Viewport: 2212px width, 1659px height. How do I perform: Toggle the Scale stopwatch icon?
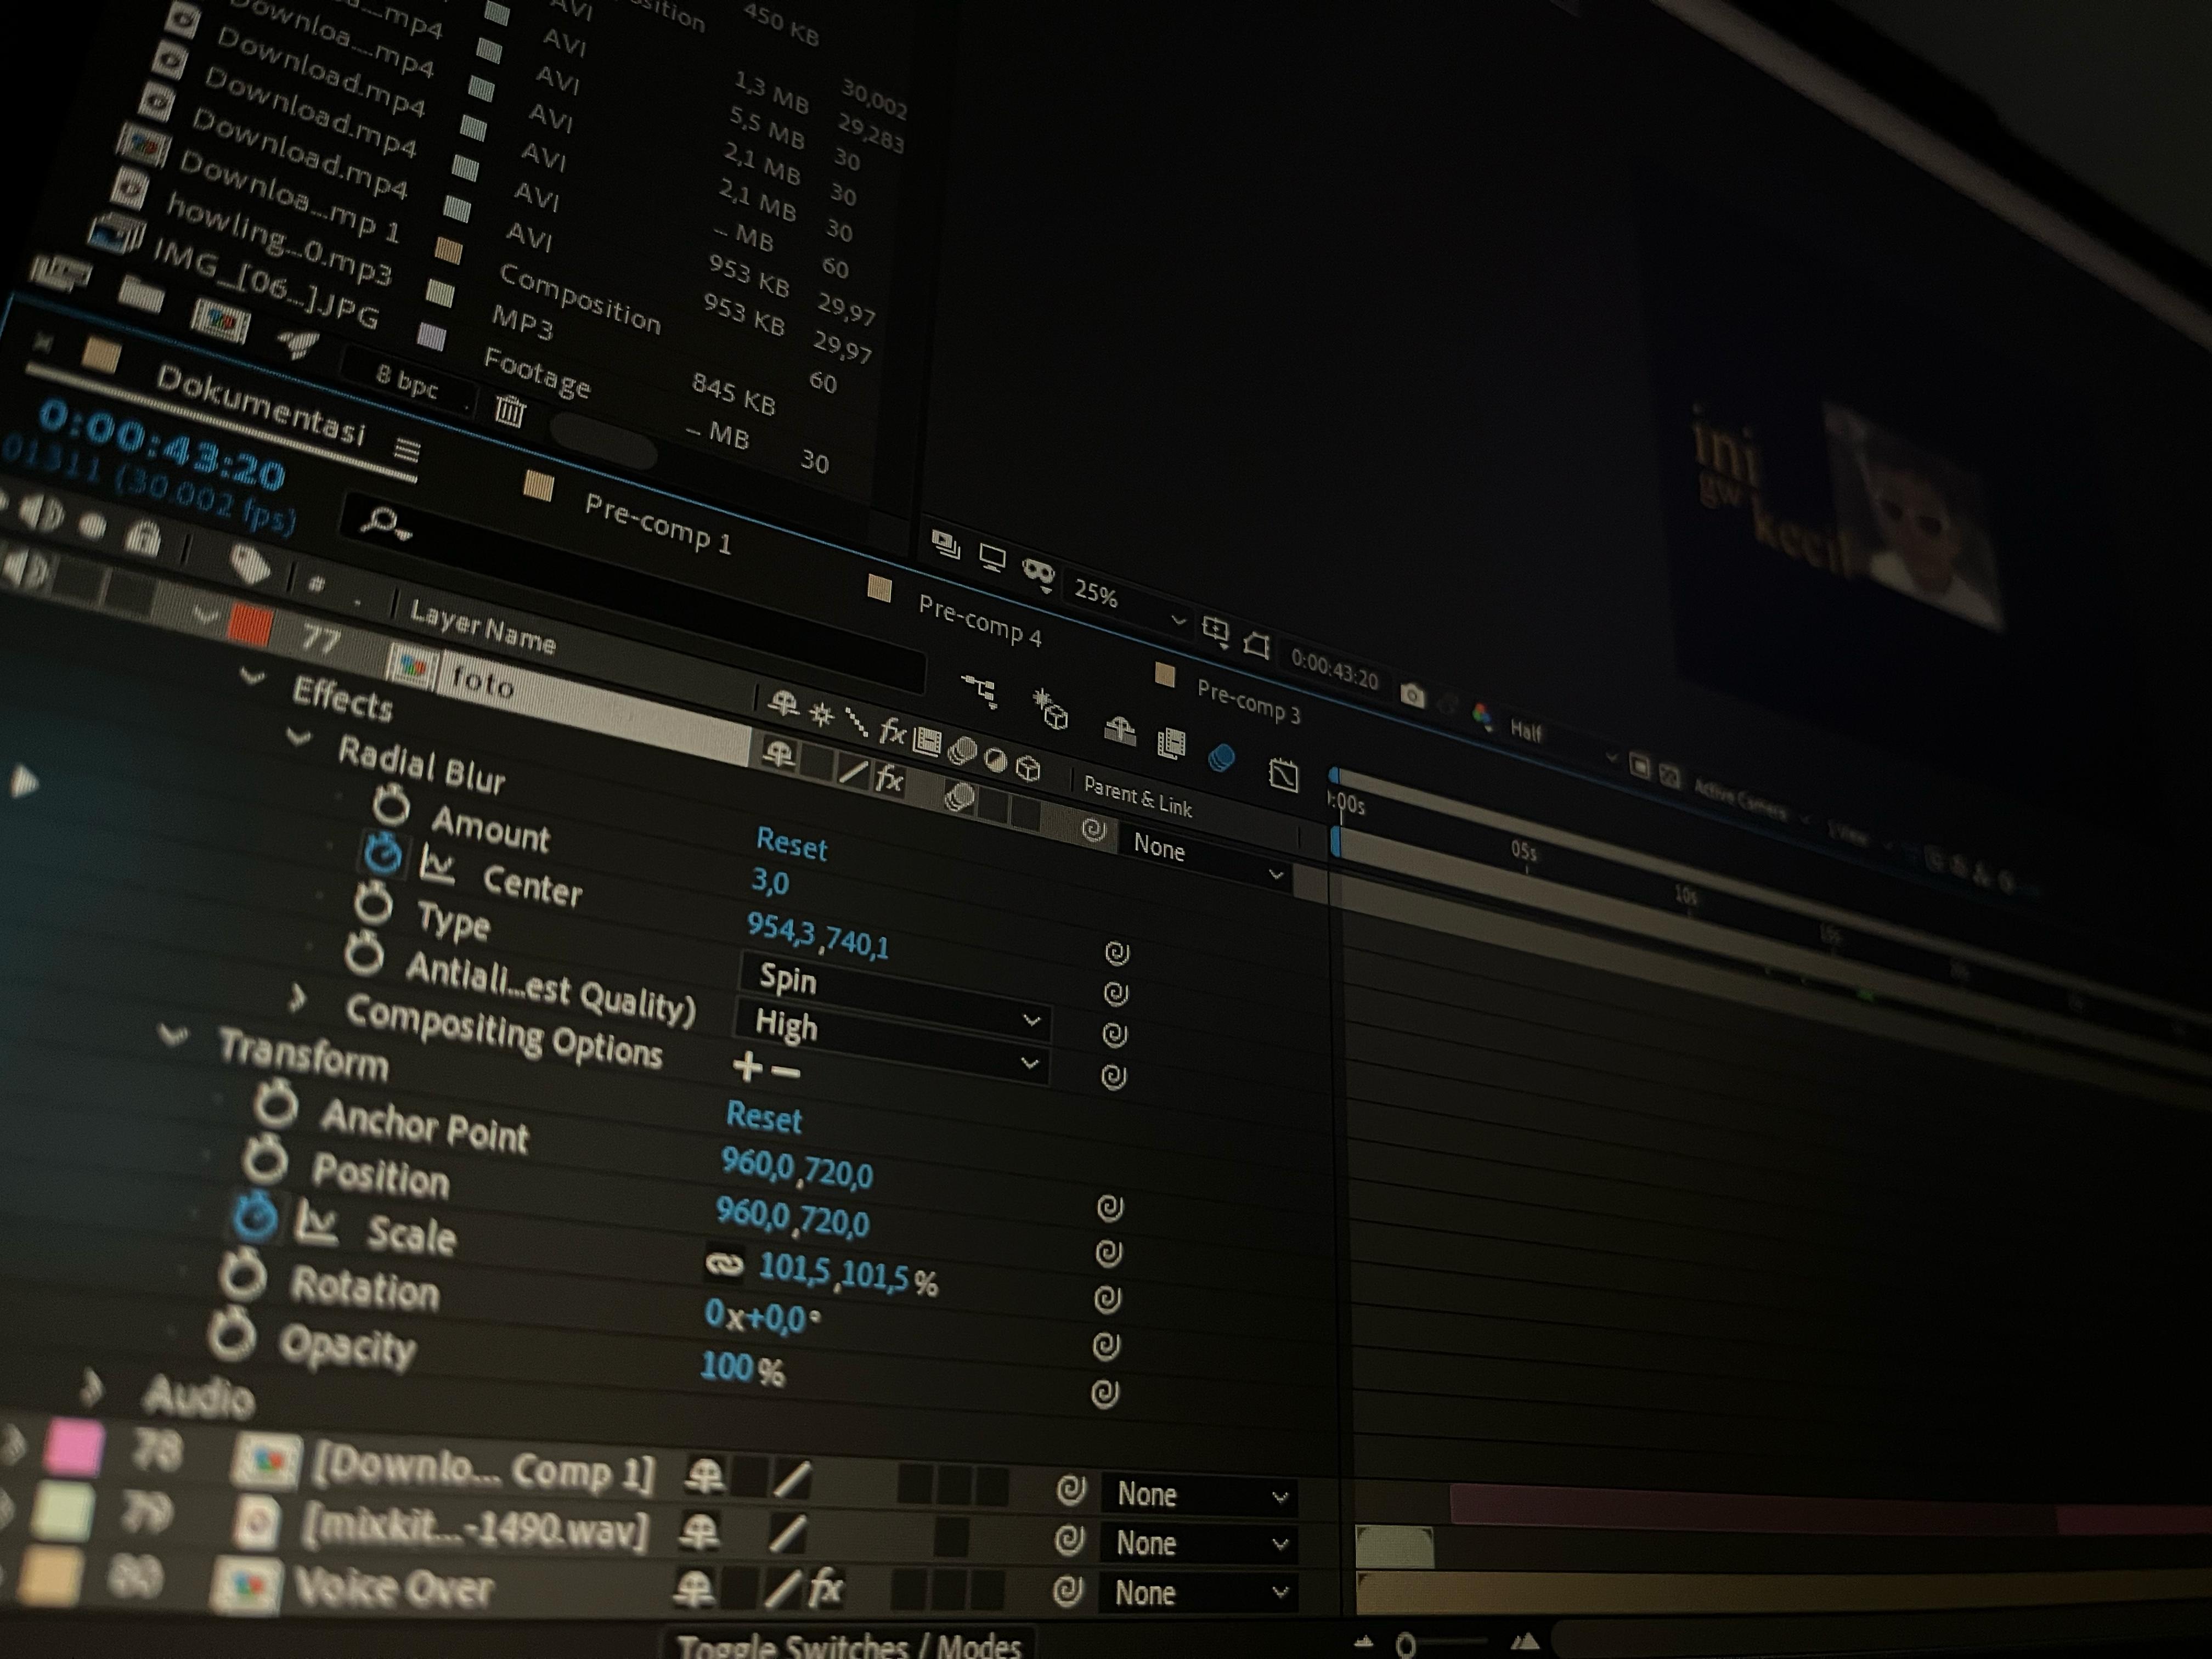click(x=254, y=1219)
